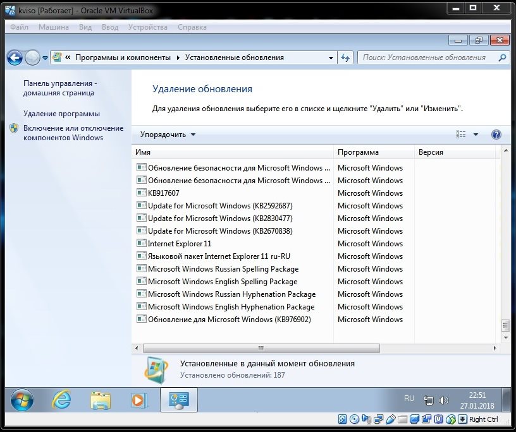
Task: Click the horizontal scrollbar thumb
Action: pyautogui.click(x=261, y=348)
